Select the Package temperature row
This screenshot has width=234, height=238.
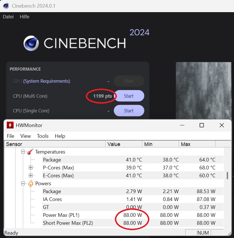tap(133, 160)
